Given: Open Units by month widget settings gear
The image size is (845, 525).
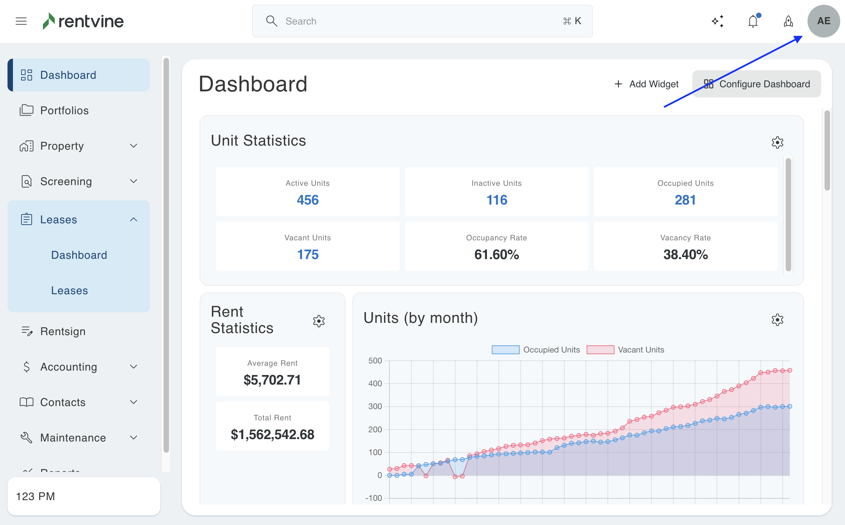Looking at the screenshot, I should (x=777, y=319).
